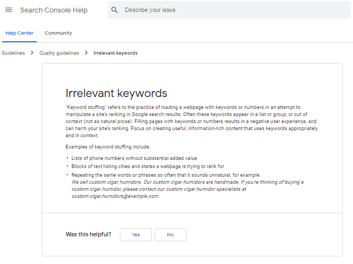The width and height of the screenshot is (353, 264).
Task: Click the 'Irrelevant keywords' page heading
Action: tap(116, 93)
